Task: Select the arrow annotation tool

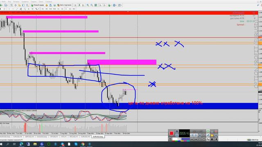Action: pos(196,139)
